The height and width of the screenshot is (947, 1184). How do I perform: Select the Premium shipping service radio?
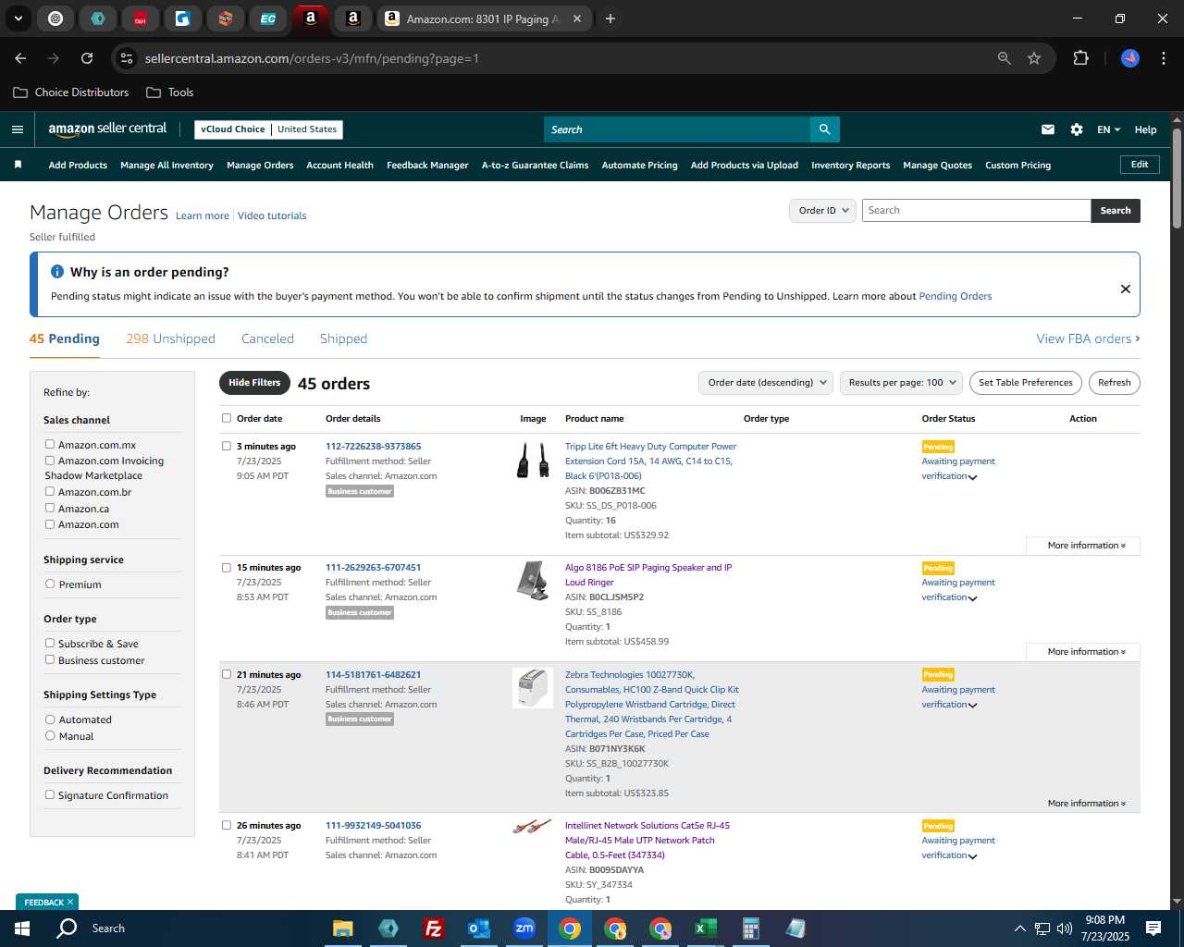(50, 584)
